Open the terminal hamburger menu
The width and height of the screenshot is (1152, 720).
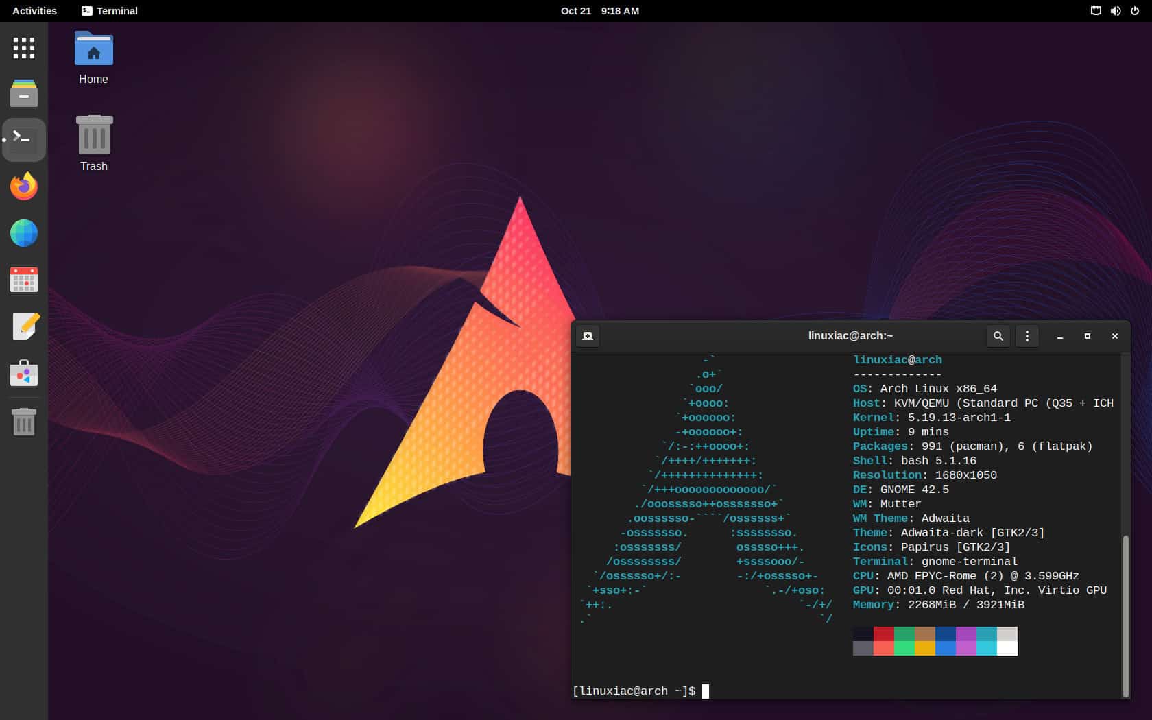[x=1027, y=336]
